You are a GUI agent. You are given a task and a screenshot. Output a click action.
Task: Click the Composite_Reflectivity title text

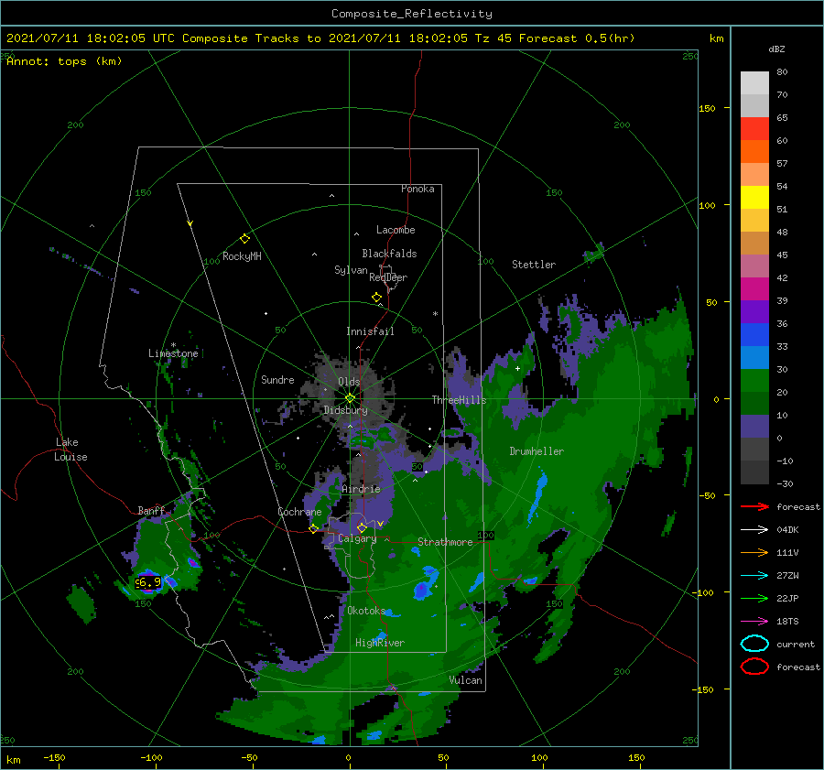pyautogui.click(x=412, y=14)
